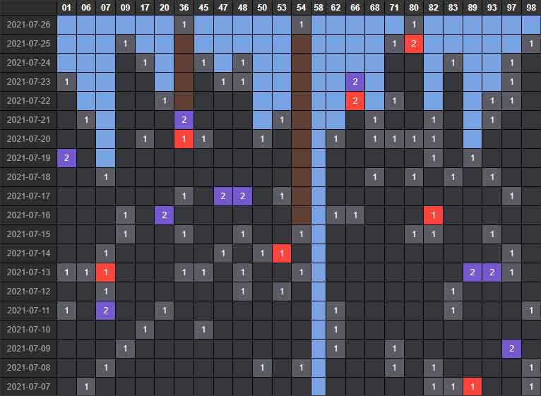541x396 pixels.
Task: Select the purple 2 cell on 2021-07-19
Action: pyautogui.click(x=66, y=157)
